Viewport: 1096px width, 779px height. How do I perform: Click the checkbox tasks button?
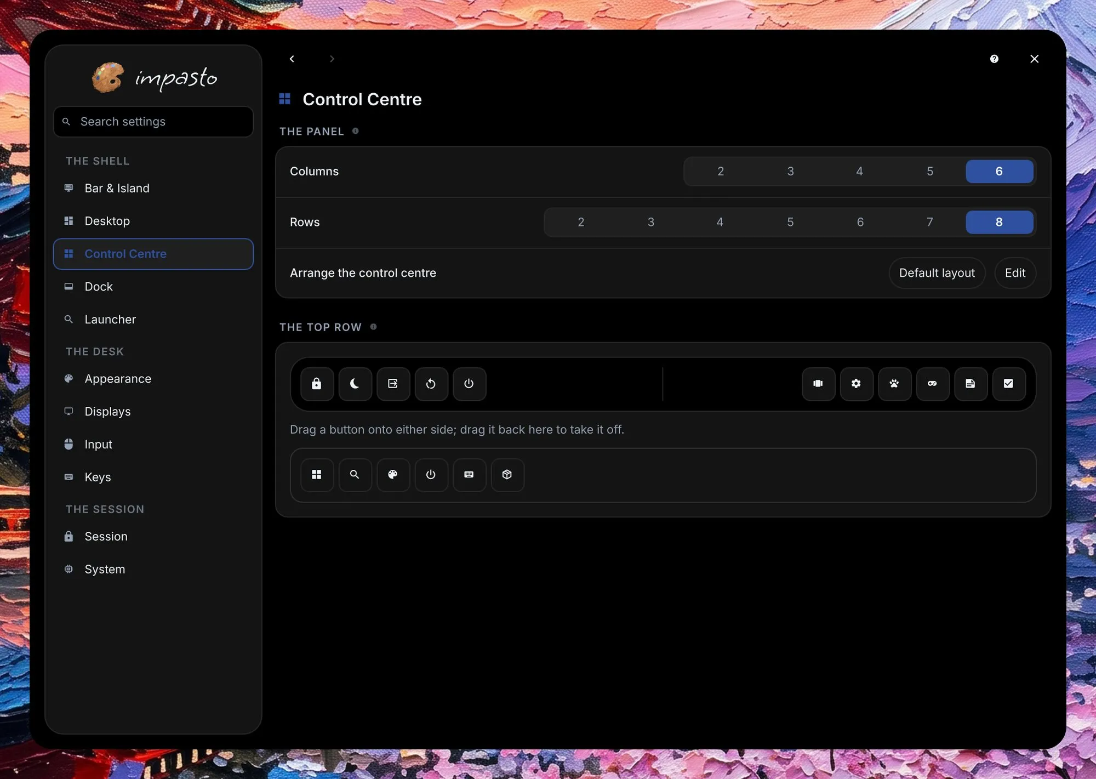coord(1009,384)
